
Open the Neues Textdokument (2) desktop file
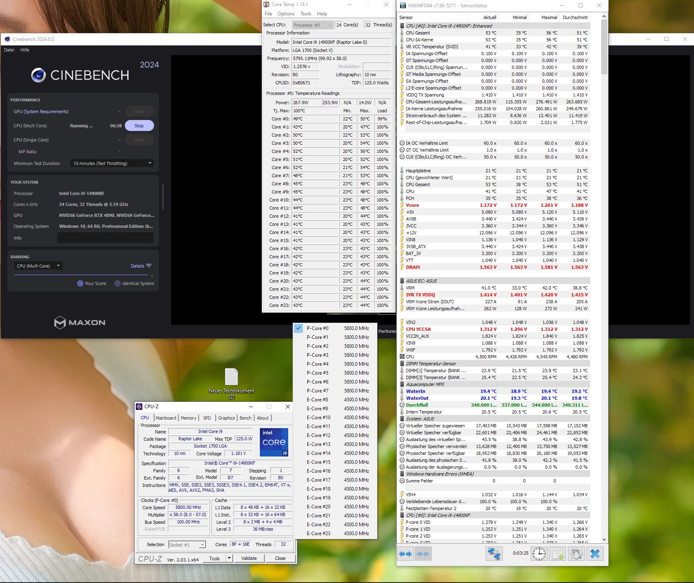point(231,383)
